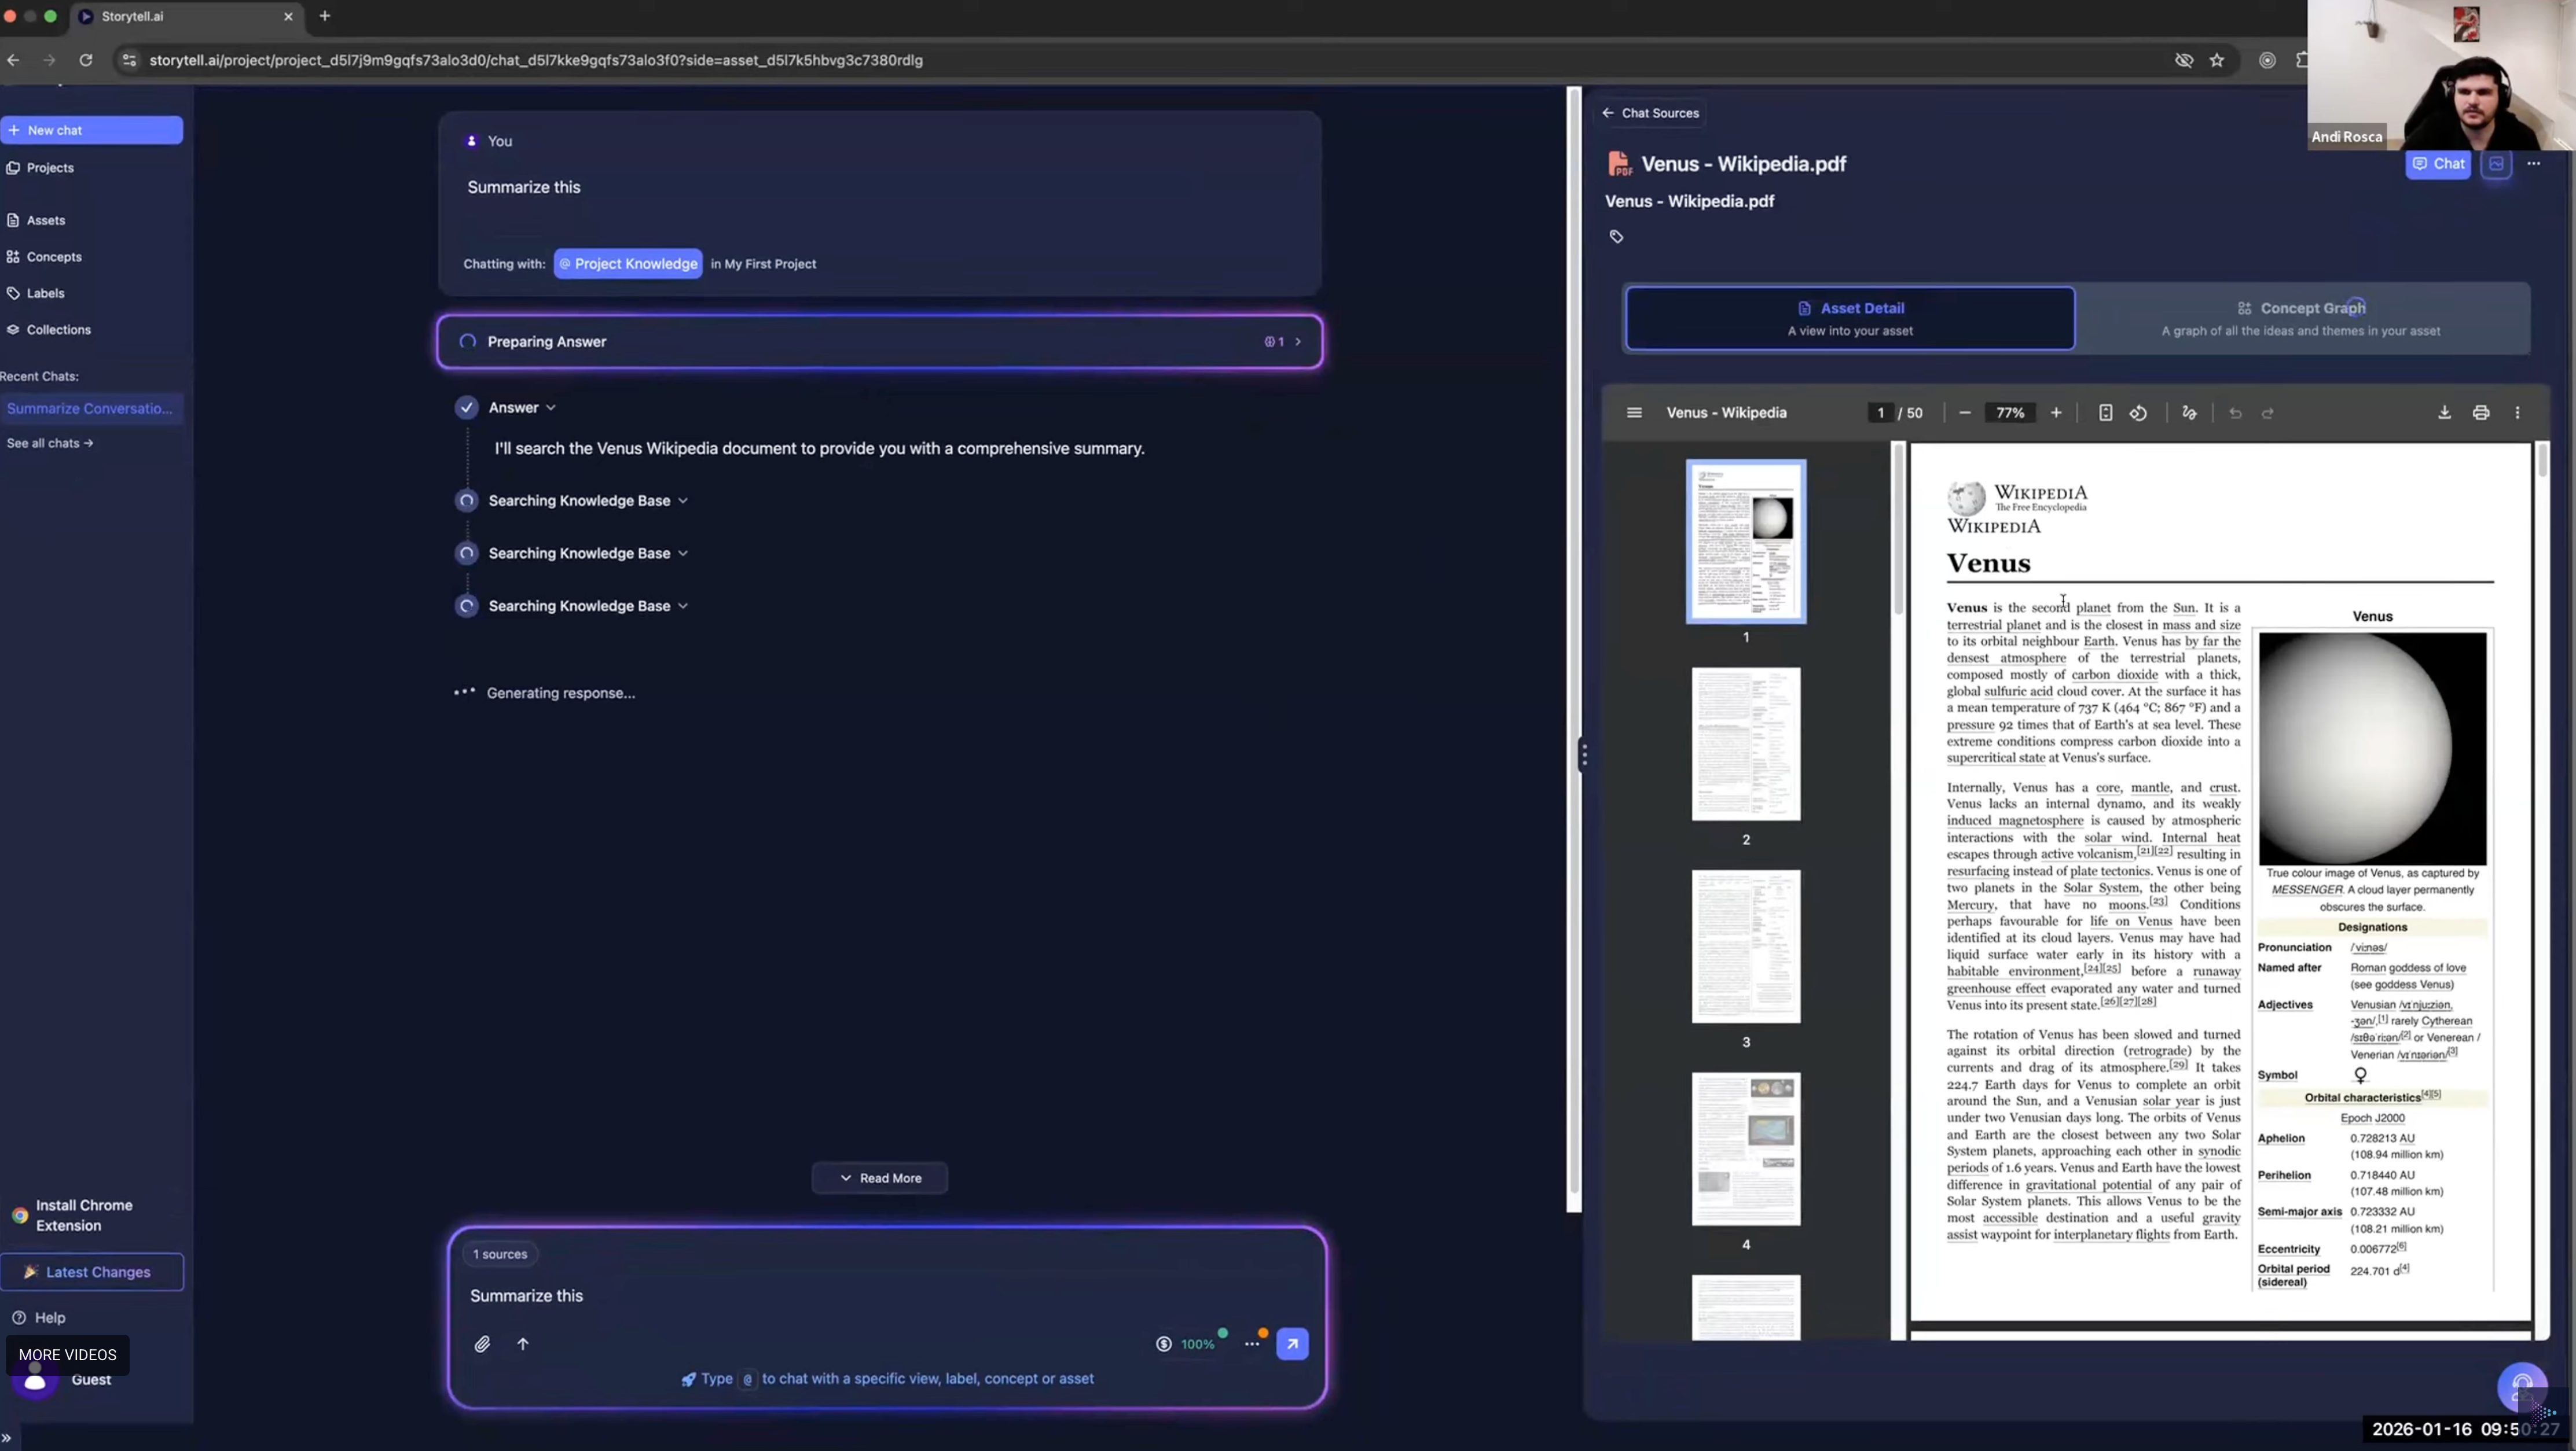Screen dimensions: 2576x1451
Task: Click the PDF download icon
Action: [2444, 413]
